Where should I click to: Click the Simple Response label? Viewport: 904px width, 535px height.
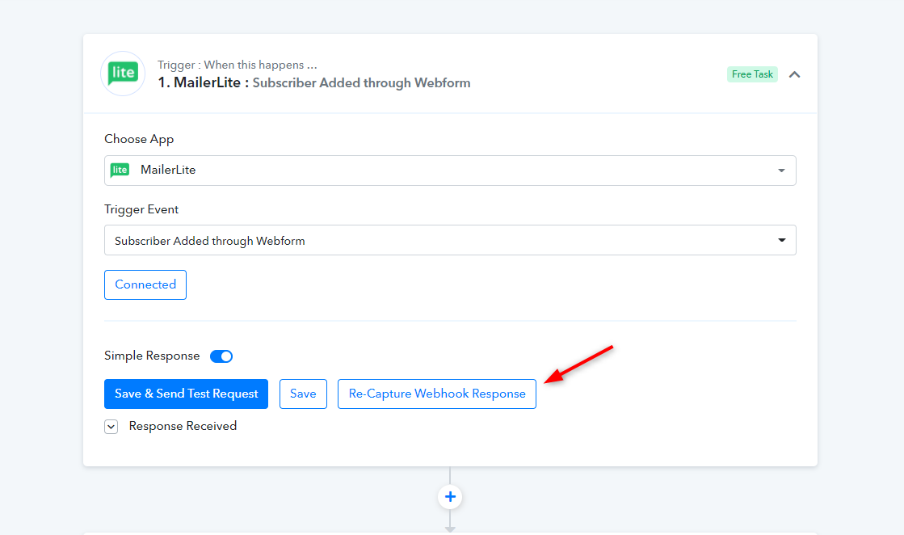pyautogui.click(x=152, y=356)
